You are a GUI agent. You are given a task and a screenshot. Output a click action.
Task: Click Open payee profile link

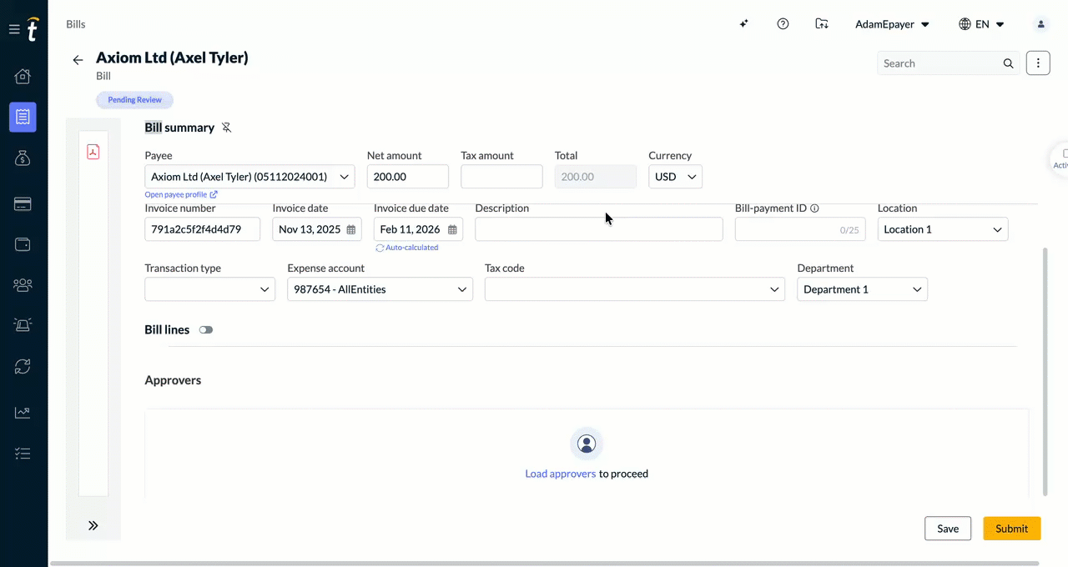[181, 194]
